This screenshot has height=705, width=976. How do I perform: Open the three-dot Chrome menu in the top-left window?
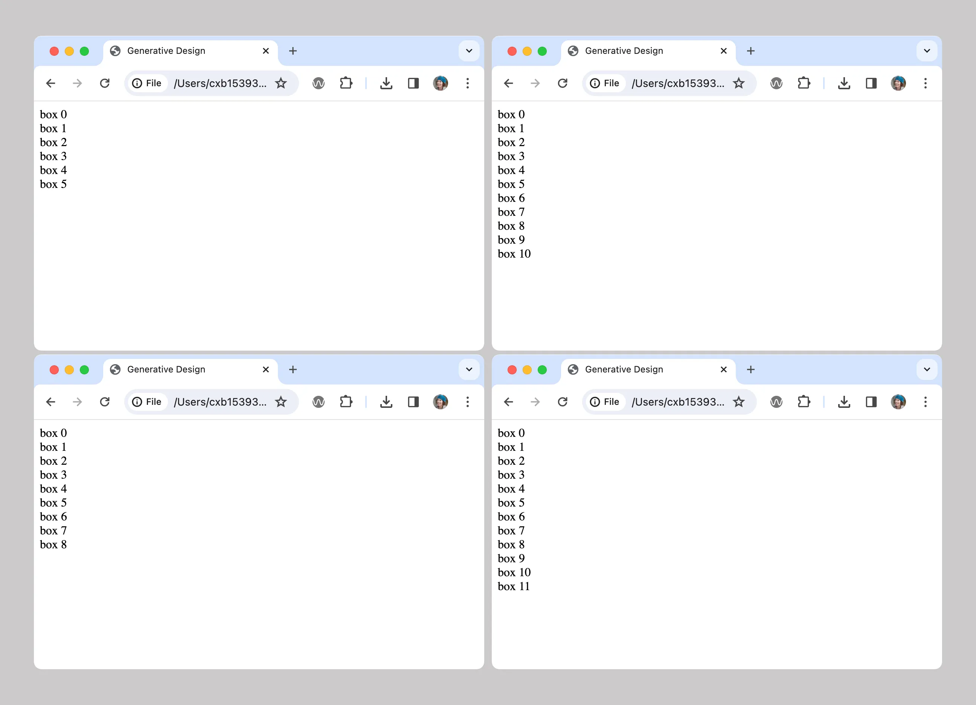pyautogui.click(x=467, y=83)
